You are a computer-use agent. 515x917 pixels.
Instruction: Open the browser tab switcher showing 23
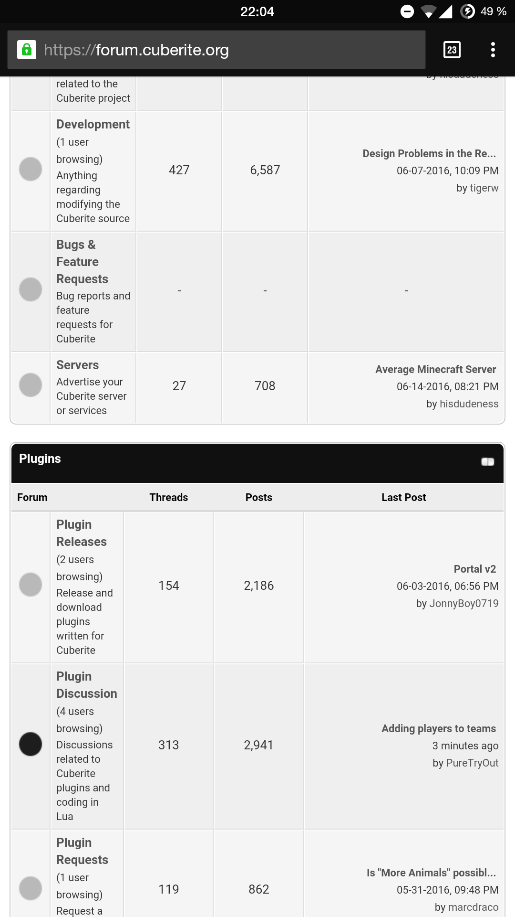click(452, 50)
